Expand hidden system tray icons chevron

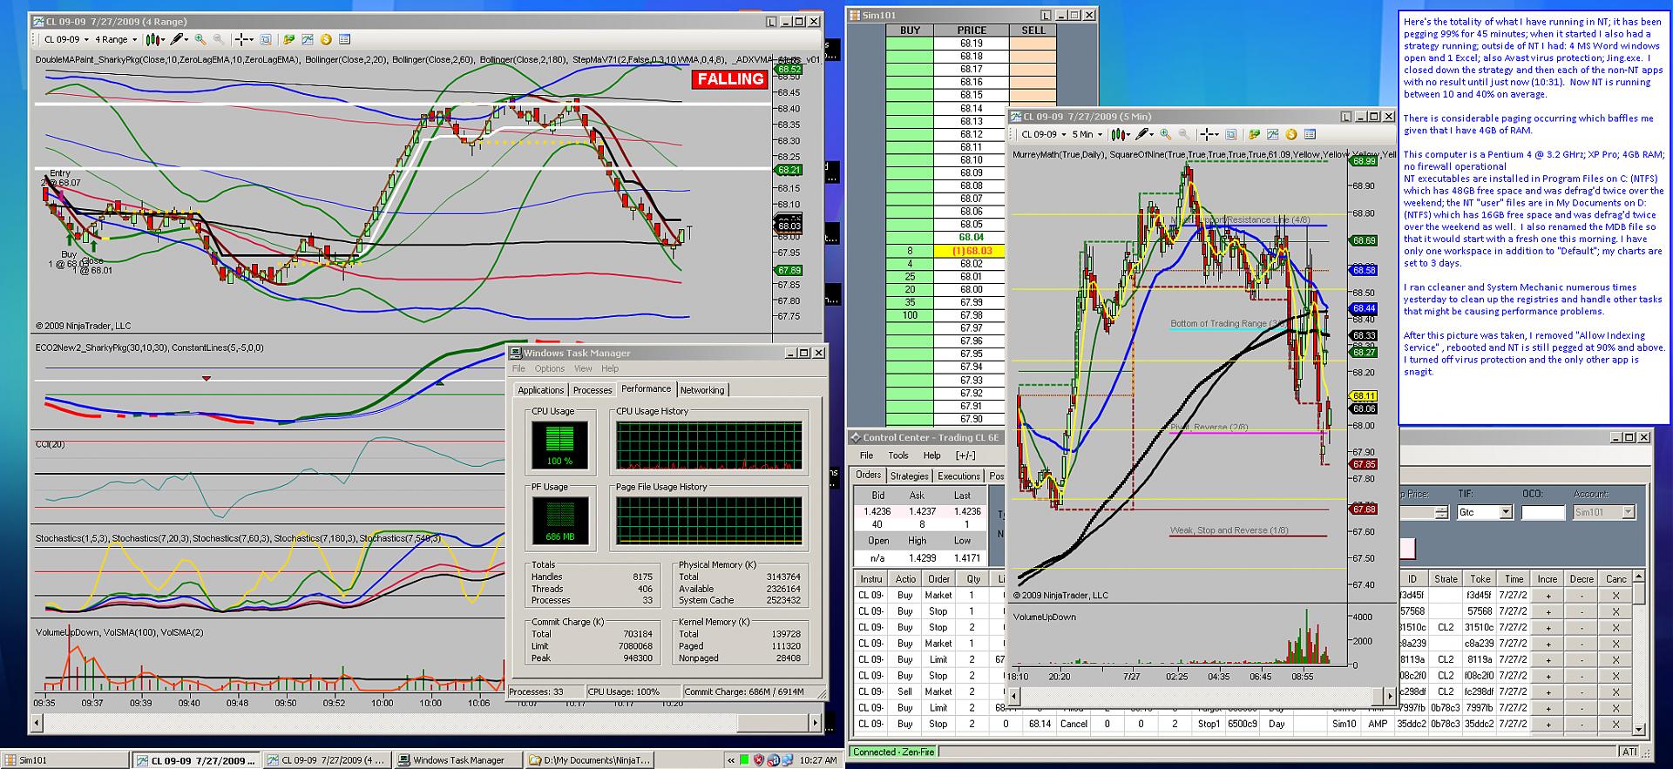[x=732, y=760]
